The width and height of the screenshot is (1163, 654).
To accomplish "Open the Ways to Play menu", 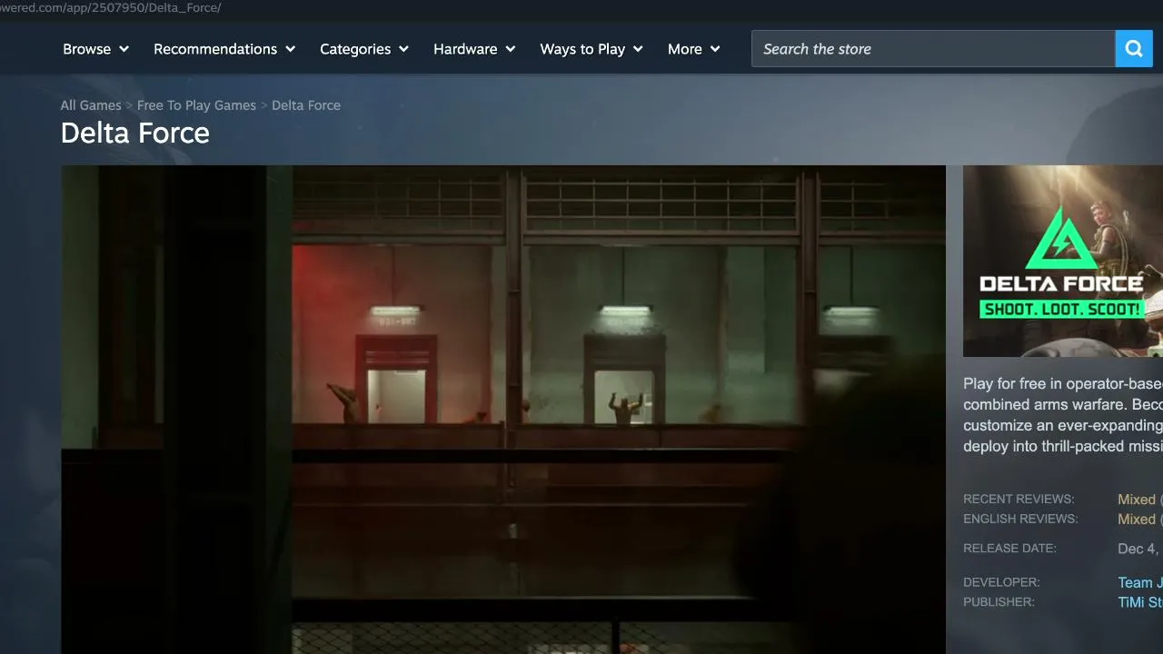I will pos(591,49).
